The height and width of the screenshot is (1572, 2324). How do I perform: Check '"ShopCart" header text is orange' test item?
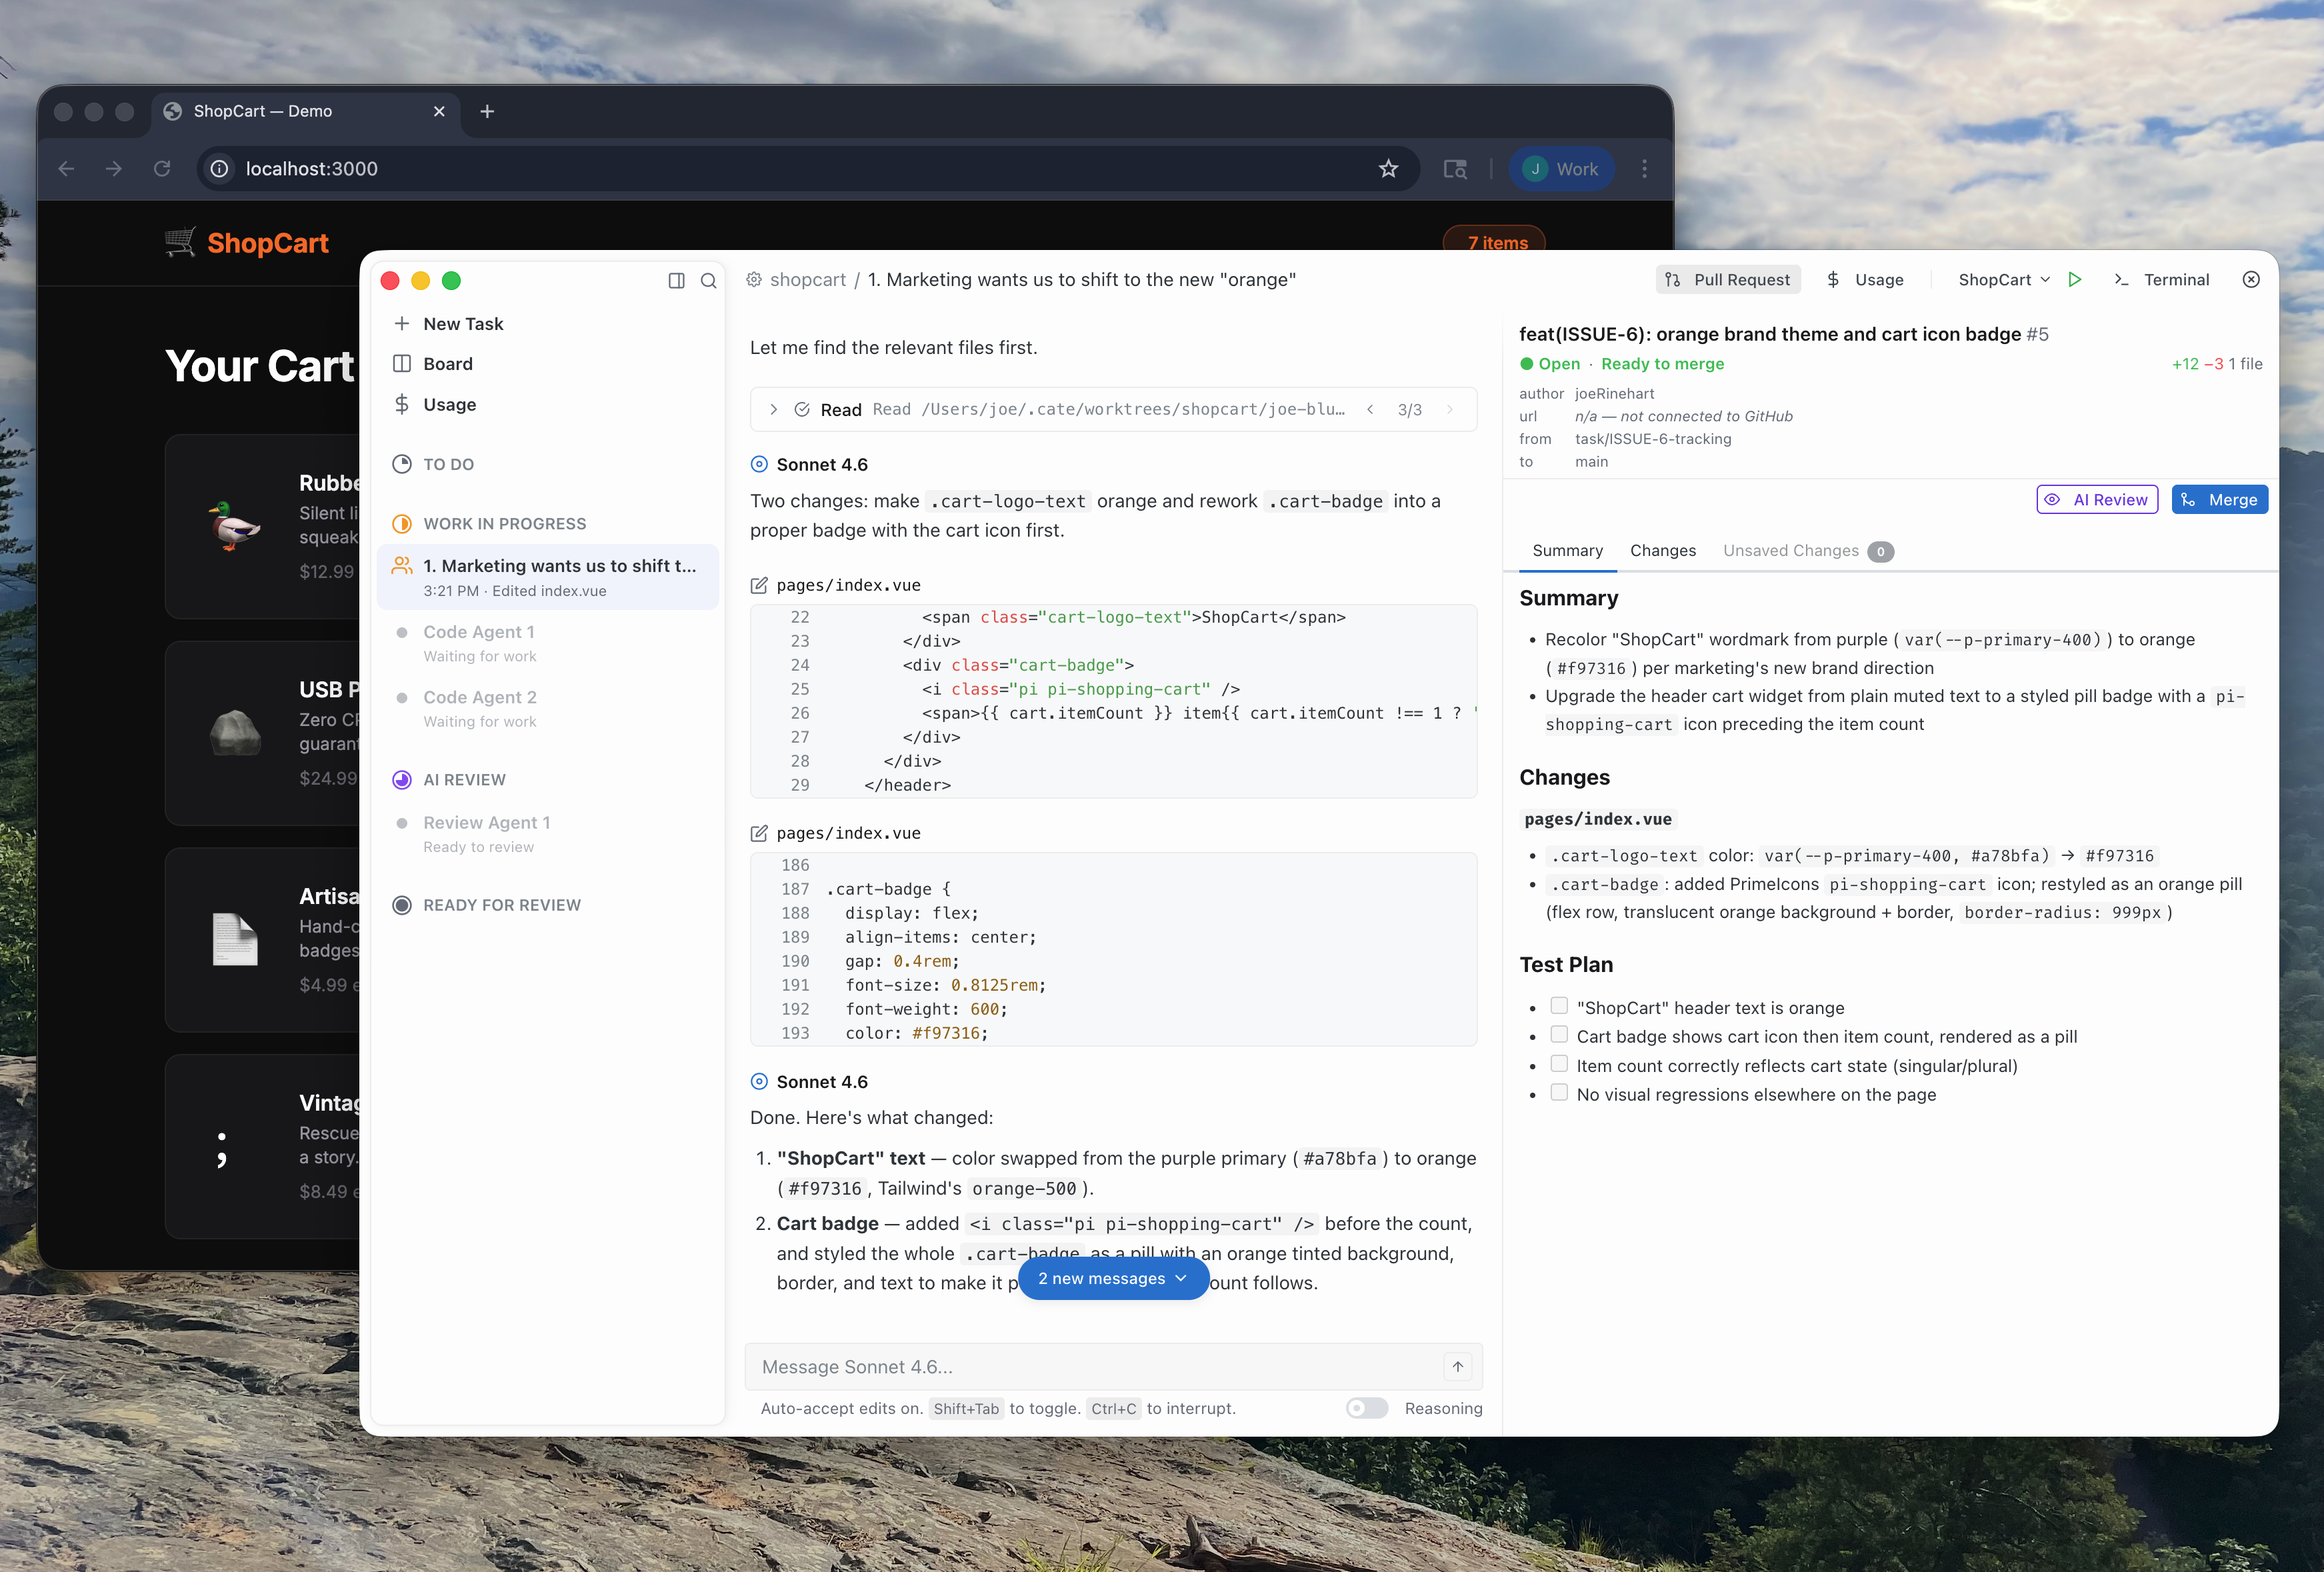pos(1559,1006)
